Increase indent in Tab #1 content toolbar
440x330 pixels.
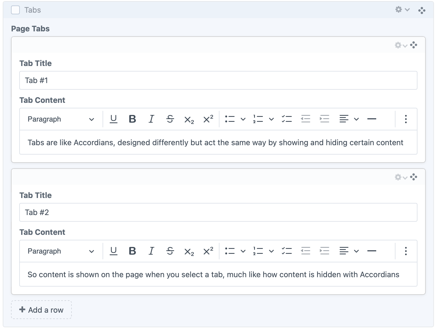pos(324,119)
